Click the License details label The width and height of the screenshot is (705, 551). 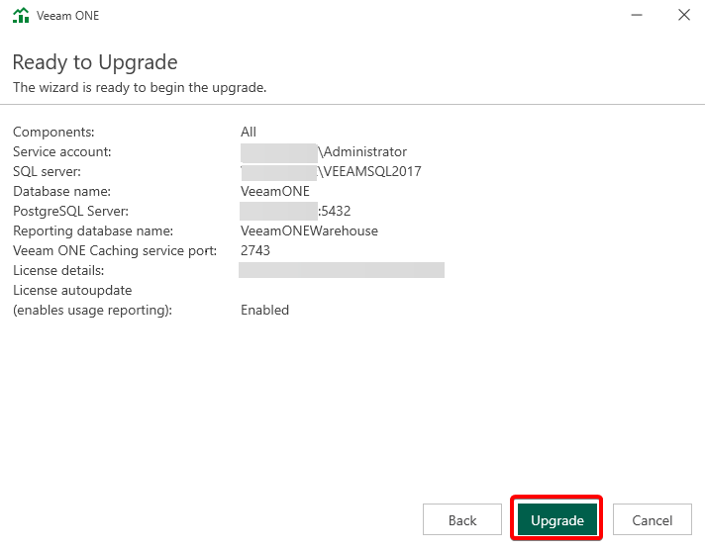[58, 270]
